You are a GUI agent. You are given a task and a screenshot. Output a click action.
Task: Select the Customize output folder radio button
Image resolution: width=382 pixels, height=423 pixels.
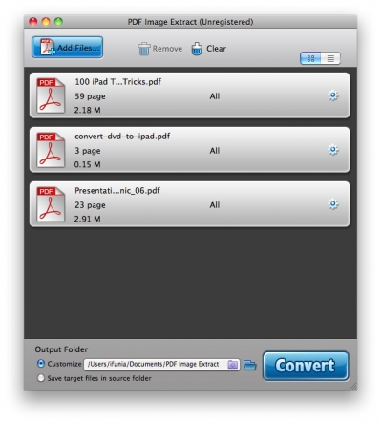click(x=41, y=364)
